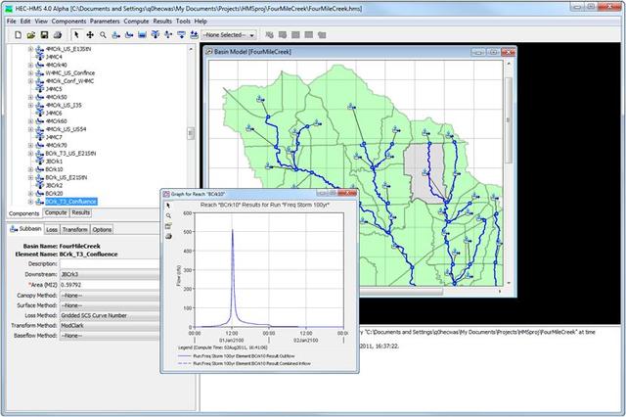Open the Parameters menu

click(105, 22)
